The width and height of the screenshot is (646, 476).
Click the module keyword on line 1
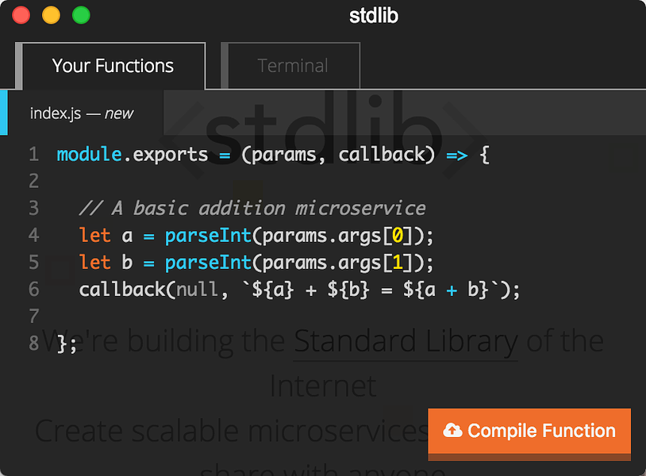[x=89, y=154]
